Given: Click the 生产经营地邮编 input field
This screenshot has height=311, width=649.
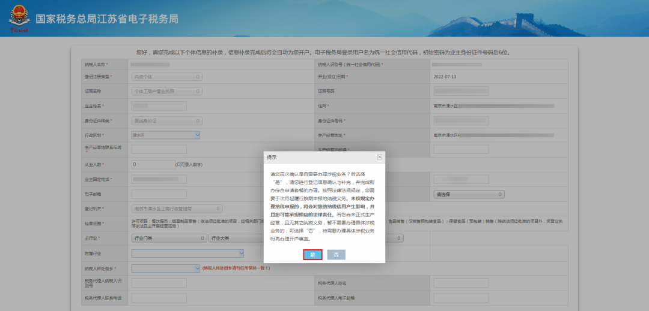Looking at the screenshot, I should point(461,149).
